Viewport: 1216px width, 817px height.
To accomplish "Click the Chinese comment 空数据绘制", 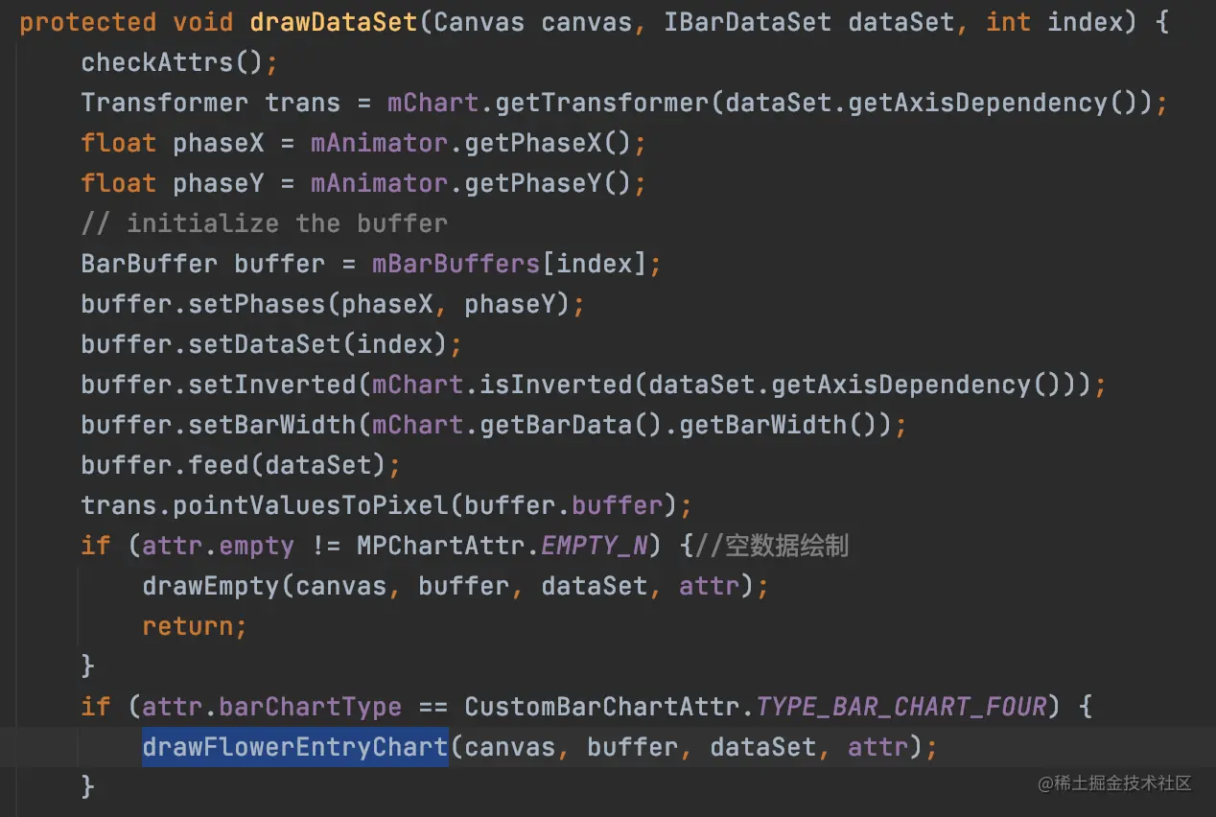I will 772,546.
